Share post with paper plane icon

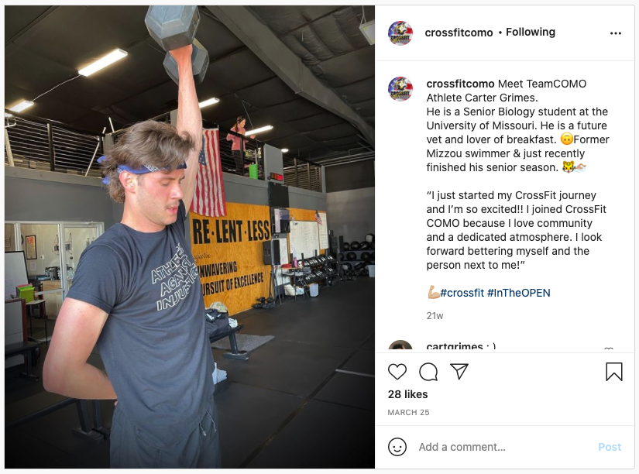[x=459, y=371]
